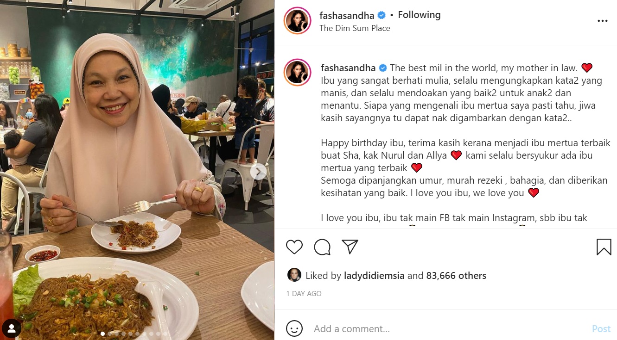Open The Dim Sum Place location
The height and width of the screenshot is (340, 617).
coord(355,28)
